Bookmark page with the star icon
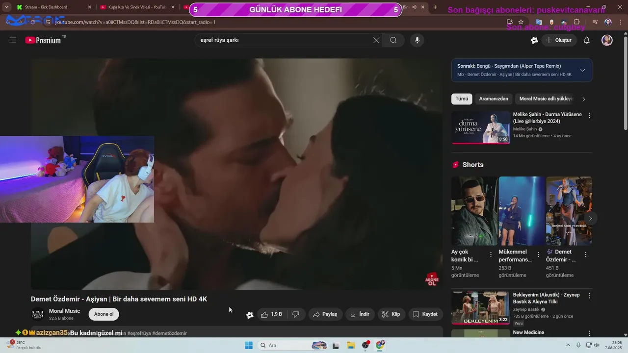628x353 pixels. pos(521,22)
